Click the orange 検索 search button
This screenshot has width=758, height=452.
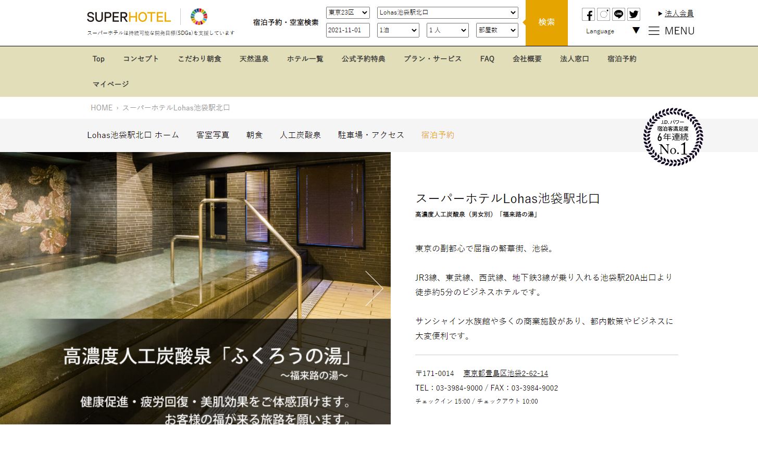(546, 22)
